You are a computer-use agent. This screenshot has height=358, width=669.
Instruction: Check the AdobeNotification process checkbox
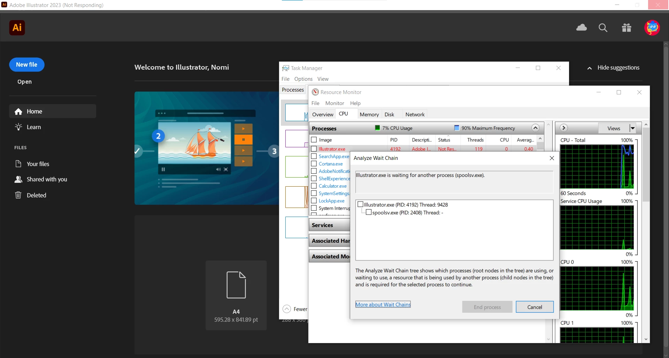(314, 171)
